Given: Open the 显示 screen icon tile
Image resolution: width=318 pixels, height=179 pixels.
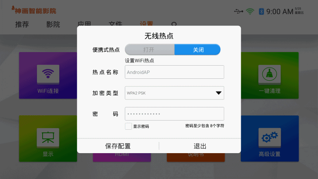Looking at the screenshot, I should [x=48, y=136].
